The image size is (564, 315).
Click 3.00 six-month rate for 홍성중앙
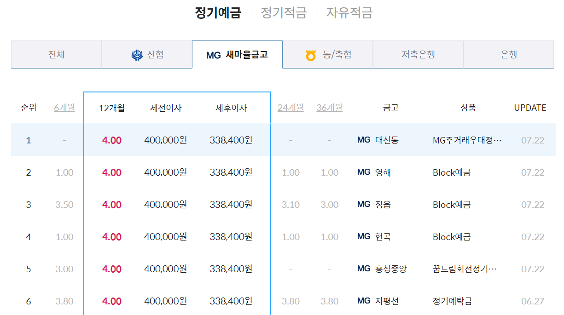pos(64,269)
